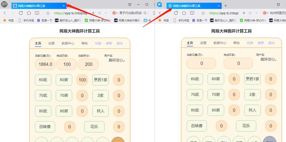Open the 书签 bookmarks folder in left window
Image resolution: width=286 pixels, height=142 pixels.
pos(9,20)
